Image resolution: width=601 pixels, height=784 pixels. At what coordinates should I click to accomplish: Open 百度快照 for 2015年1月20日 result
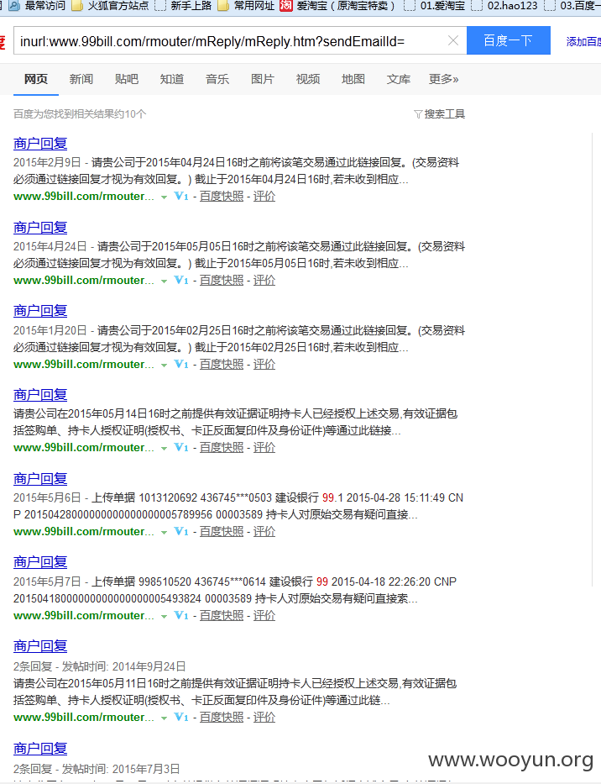222,364
